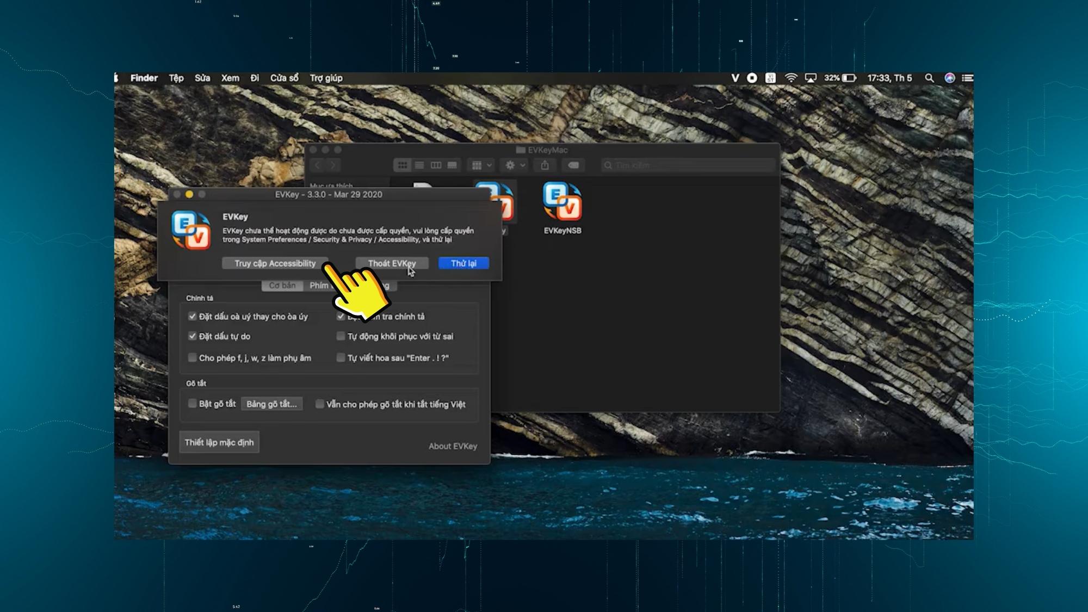1088x612 pixels.
Task: Enable 'Bật gõ tắt'
Action: [192, 403]
